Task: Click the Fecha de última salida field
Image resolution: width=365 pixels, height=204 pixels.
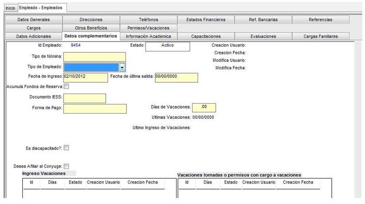Action: 177,78
